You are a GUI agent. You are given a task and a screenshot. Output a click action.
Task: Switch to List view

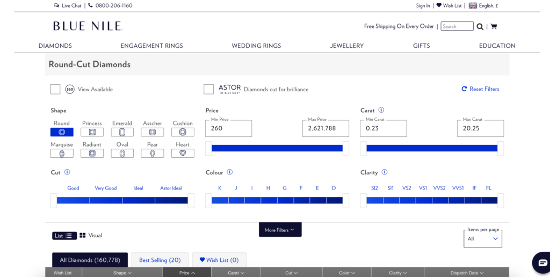coord(64,236)
